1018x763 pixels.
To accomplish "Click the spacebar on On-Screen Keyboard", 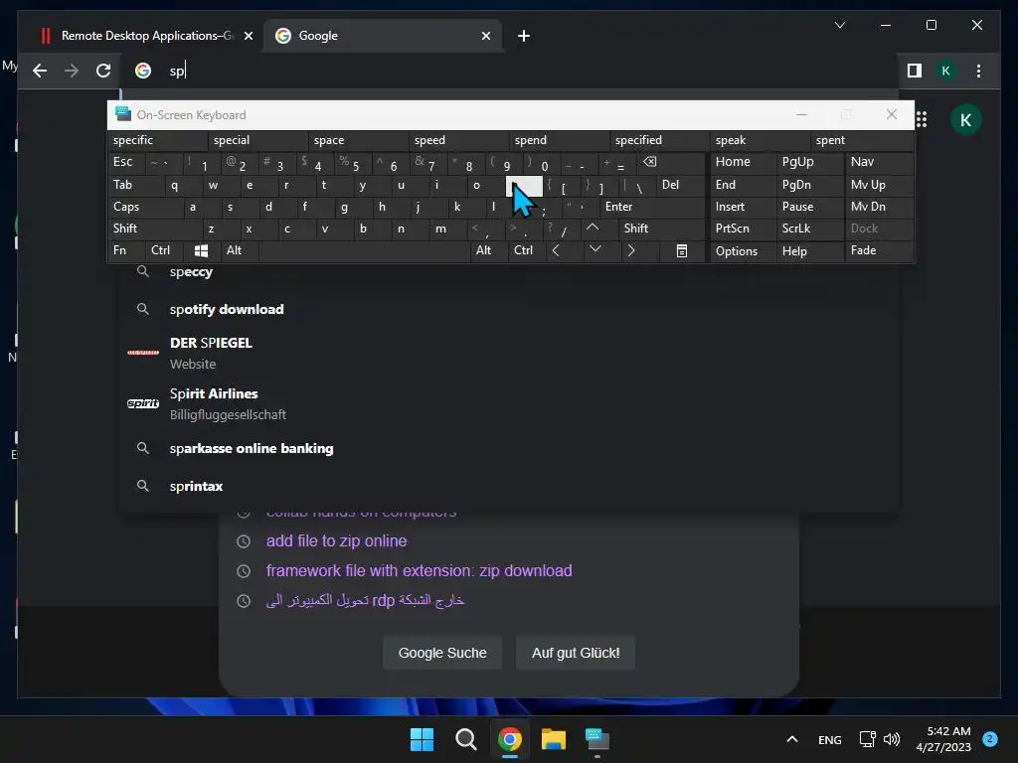I will point(364,250).
